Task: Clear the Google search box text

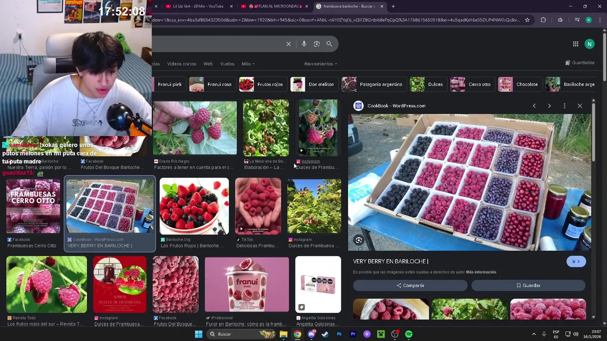Action: [x=288, y=44]
